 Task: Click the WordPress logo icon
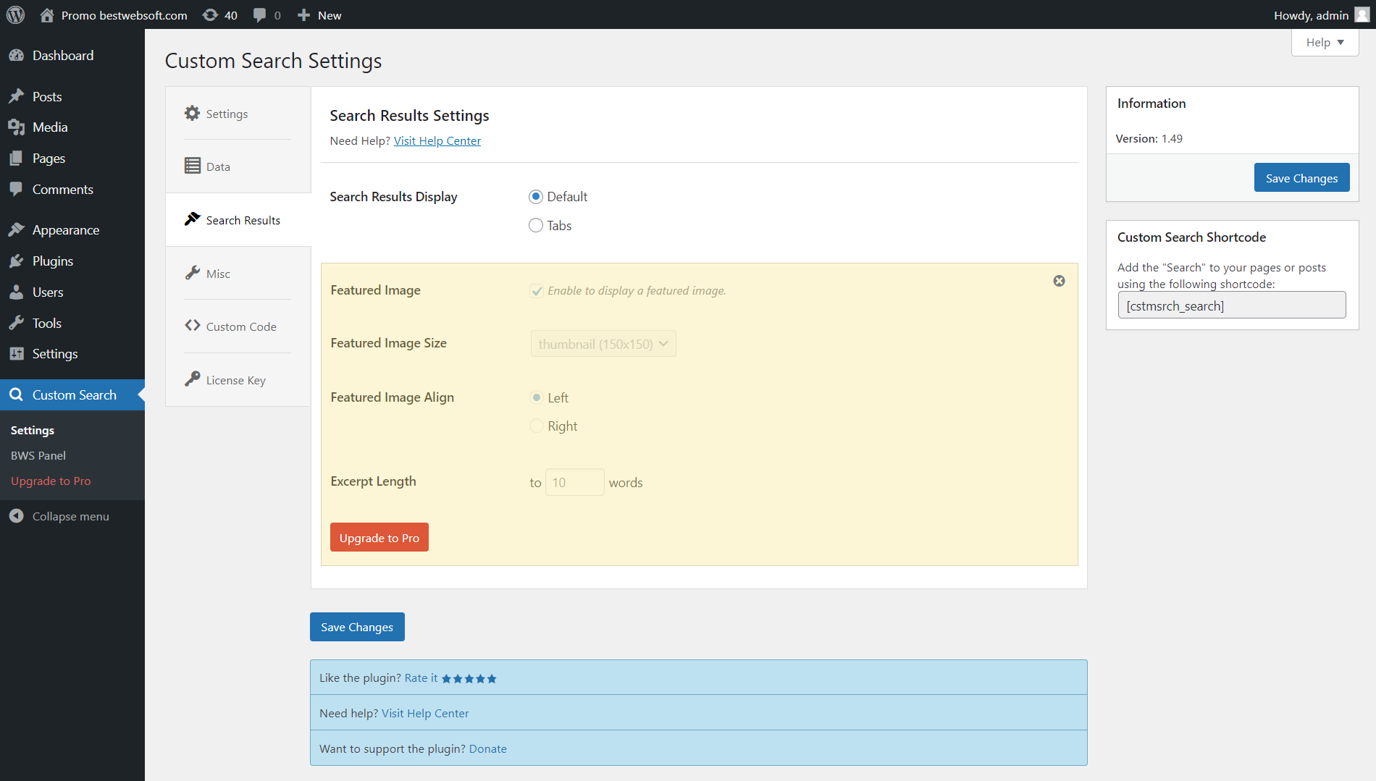16,14
